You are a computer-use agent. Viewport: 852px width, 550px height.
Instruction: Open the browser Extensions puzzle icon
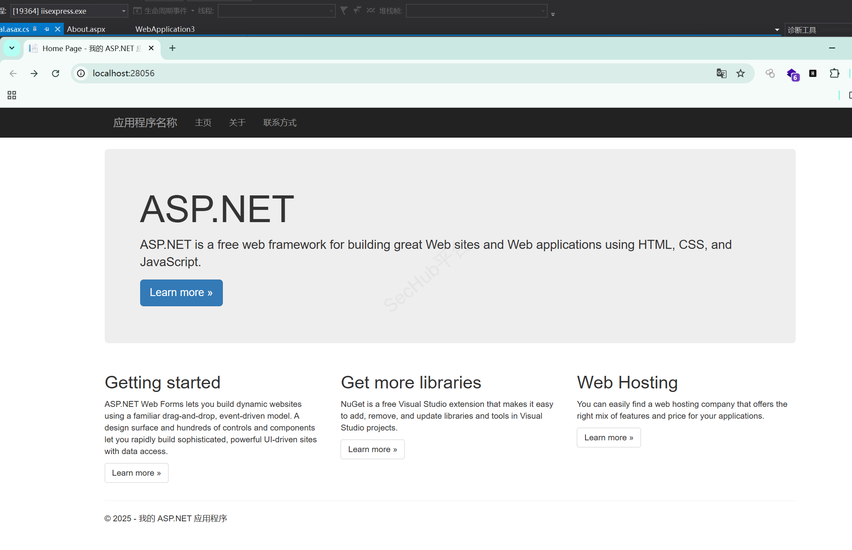click(x=834, y=74)
